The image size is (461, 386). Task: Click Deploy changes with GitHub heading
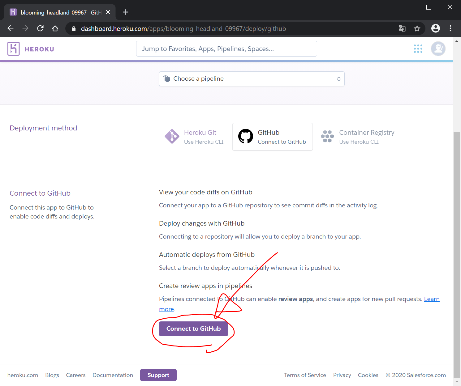tap(202, 223)
